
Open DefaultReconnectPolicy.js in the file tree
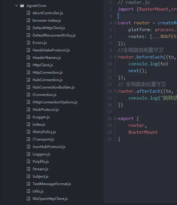click(x=54, y=35)
